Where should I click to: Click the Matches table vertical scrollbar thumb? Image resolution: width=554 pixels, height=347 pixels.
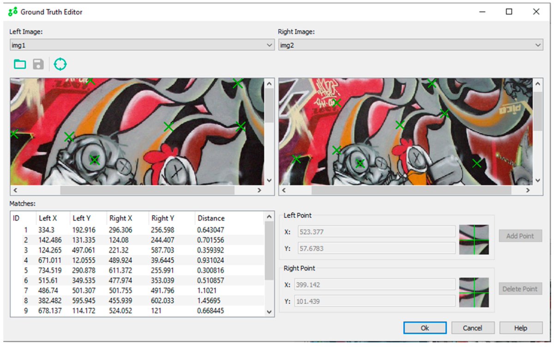(x=270, y=251)
